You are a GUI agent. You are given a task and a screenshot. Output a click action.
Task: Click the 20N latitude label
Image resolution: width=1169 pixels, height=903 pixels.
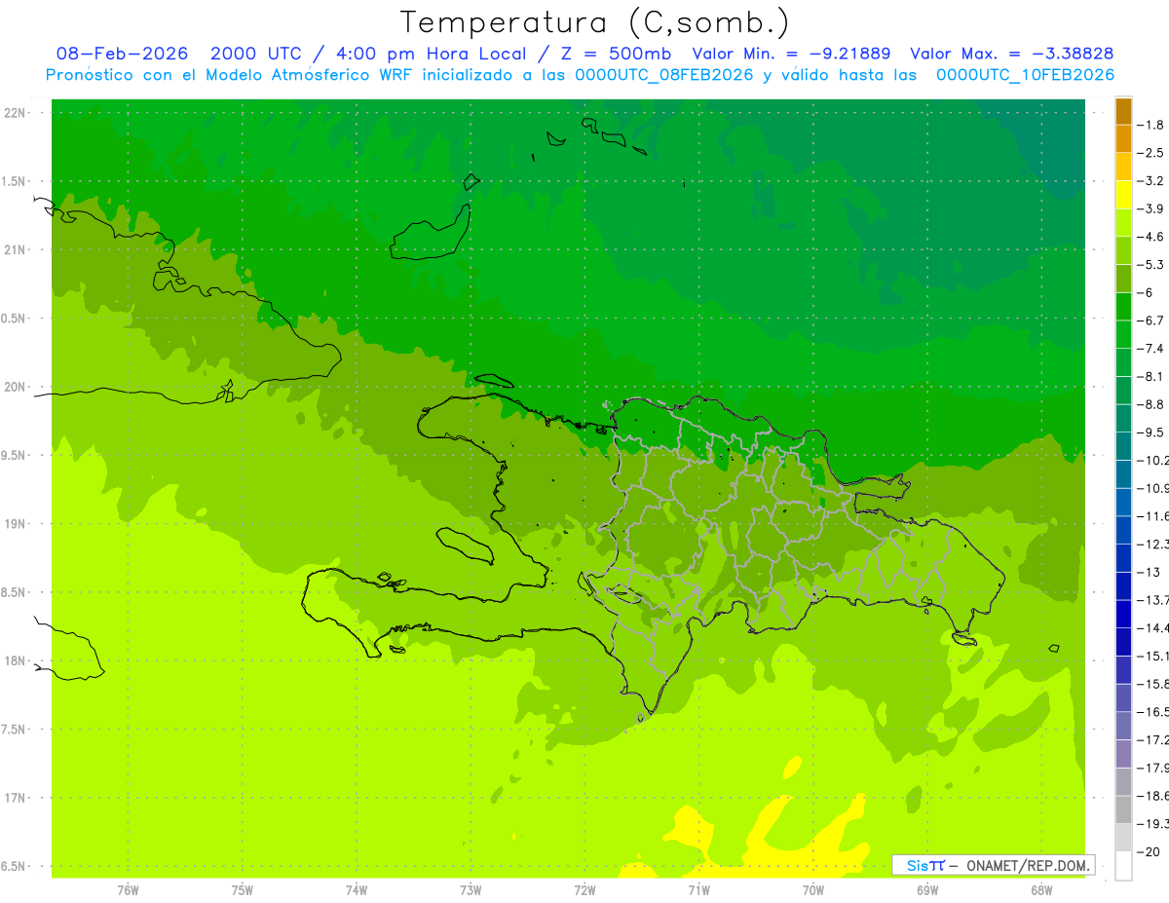click(16, 387)
